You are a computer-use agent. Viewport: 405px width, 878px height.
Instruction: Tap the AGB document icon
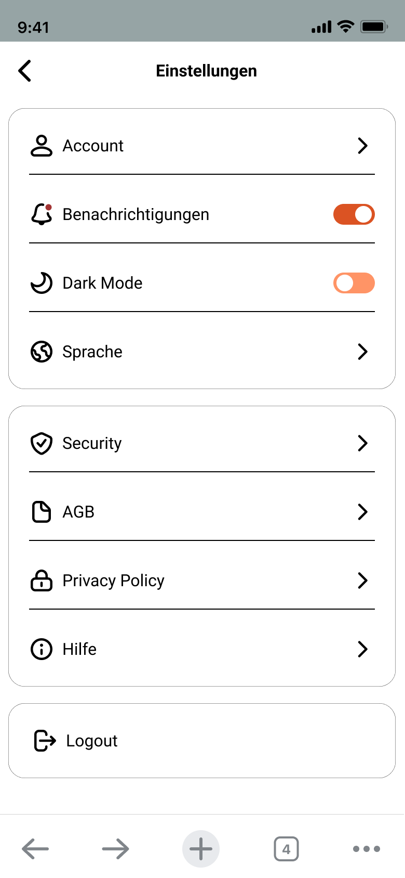click(42, 512)
